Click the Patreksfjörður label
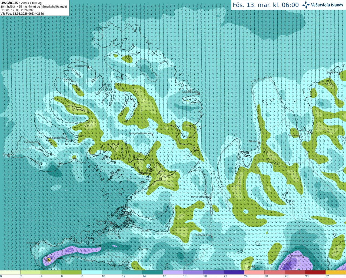Image resolution: width=346 pixels, height=278 pixels. (31, 142)
